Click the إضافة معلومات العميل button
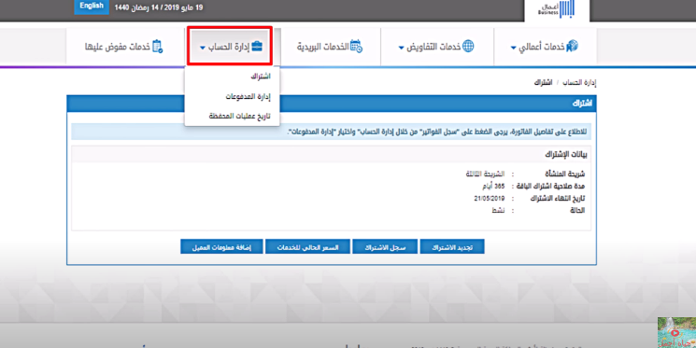 pyautogui.click(x=221, y=247)
